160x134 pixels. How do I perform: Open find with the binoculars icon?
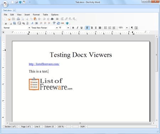(x=52, y=19)
